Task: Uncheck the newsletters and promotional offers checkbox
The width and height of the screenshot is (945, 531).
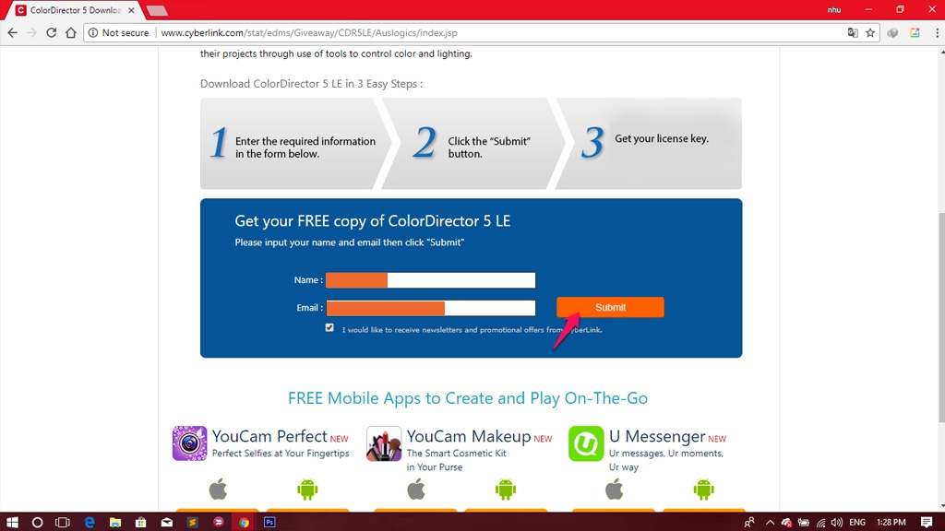Action: (329, 328)
